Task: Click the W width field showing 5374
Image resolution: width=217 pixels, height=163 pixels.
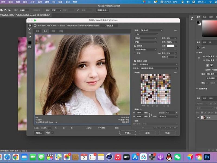Action: (139, 113)
